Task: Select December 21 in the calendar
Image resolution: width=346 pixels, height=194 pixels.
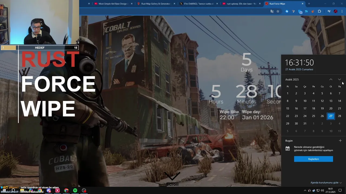Action: coord(340,108)
